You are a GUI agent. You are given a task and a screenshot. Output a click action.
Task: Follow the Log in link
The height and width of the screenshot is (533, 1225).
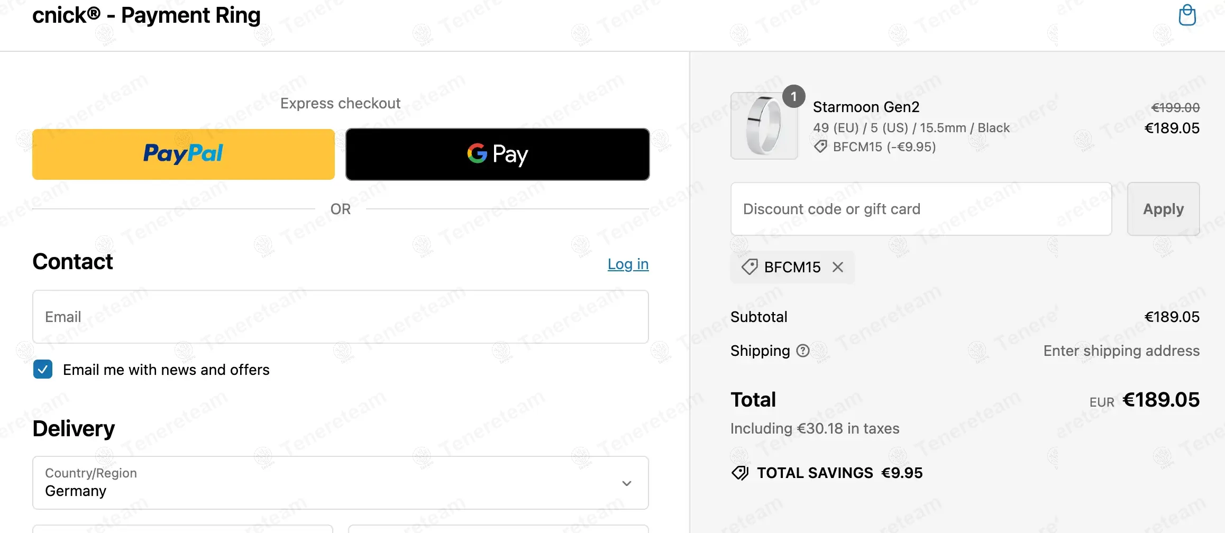click(x=628, y=264)
